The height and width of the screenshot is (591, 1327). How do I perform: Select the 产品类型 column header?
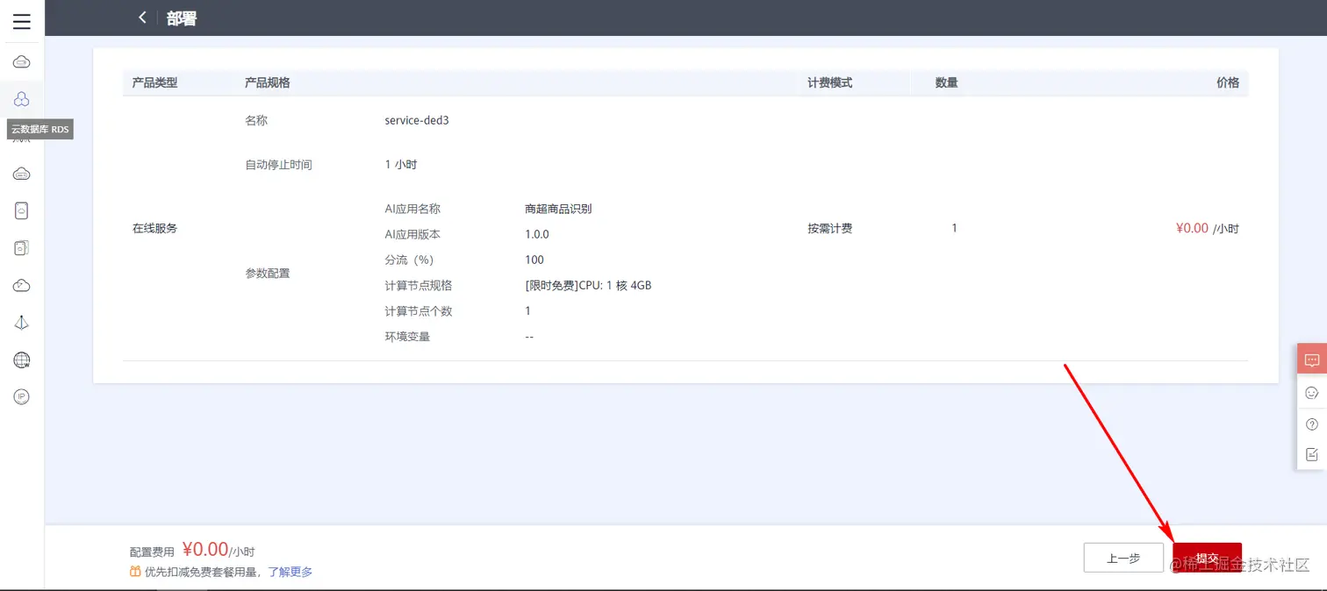coord(154,82)
